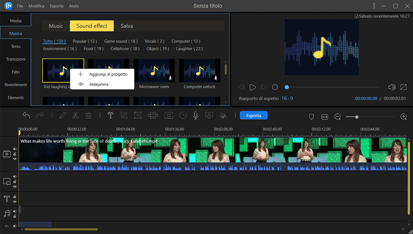Open the three-dot options menu in the title bar
Viewport: 413px width, 234px height.
(374, 6)
